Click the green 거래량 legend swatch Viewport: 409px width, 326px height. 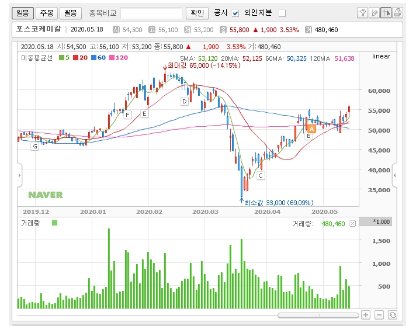coord(54,223)
